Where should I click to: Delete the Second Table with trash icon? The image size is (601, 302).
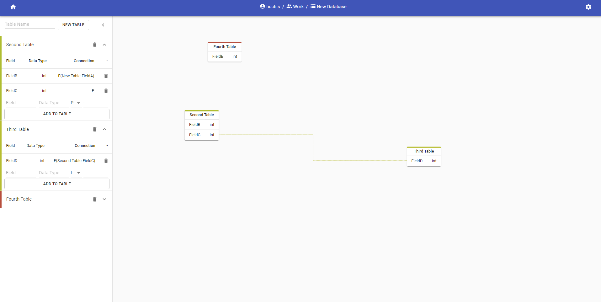click(95, 45)
